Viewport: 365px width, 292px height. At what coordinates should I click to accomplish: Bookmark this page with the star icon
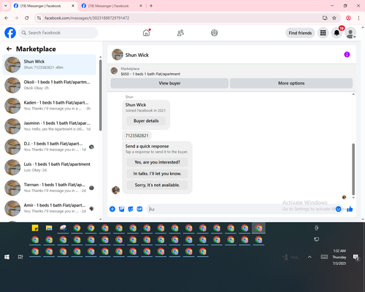[334, 18]
